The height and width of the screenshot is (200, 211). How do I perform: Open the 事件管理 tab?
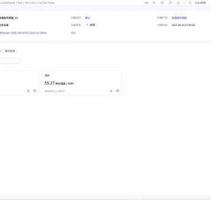(x=10, y=51)
